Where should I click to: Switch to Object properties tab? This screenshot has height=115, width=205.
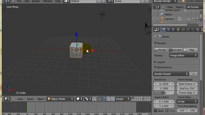[178, 30]
